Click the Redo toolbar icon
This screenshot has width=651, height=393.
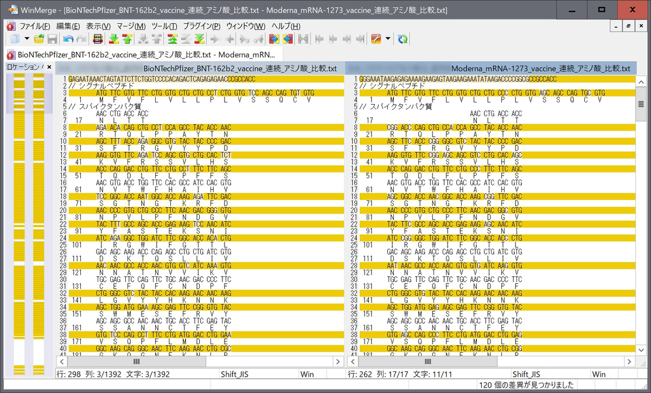[x=82, y=39]
